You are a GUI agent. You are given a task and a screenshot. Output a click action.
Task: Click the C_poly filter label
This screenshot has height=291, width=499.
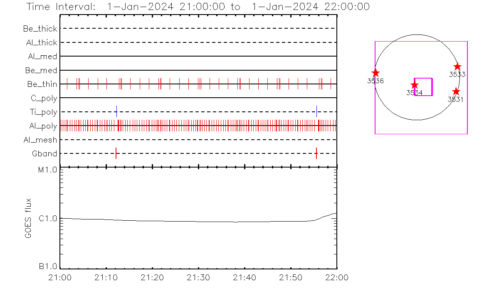click(43, 98)
